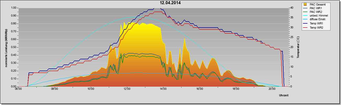Click the chart title 12.04.2014
The height and width of the screenshot is (105, 341).
(x=170, y=3)
